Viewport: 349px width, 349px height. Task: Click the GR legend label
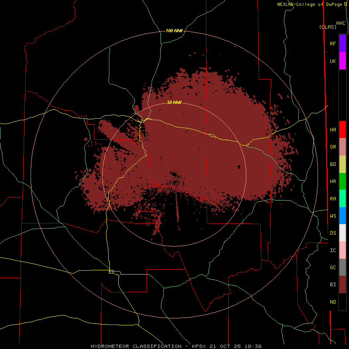click(333, 147)
